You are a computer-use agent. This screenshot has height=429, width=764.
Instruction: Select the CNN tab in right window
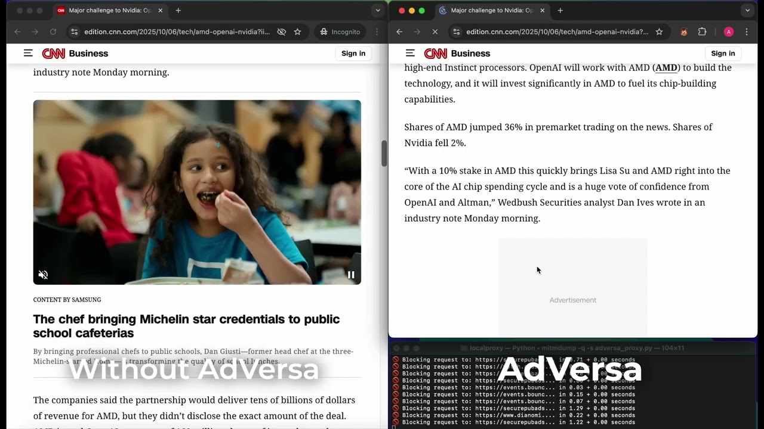click(491, 10)
